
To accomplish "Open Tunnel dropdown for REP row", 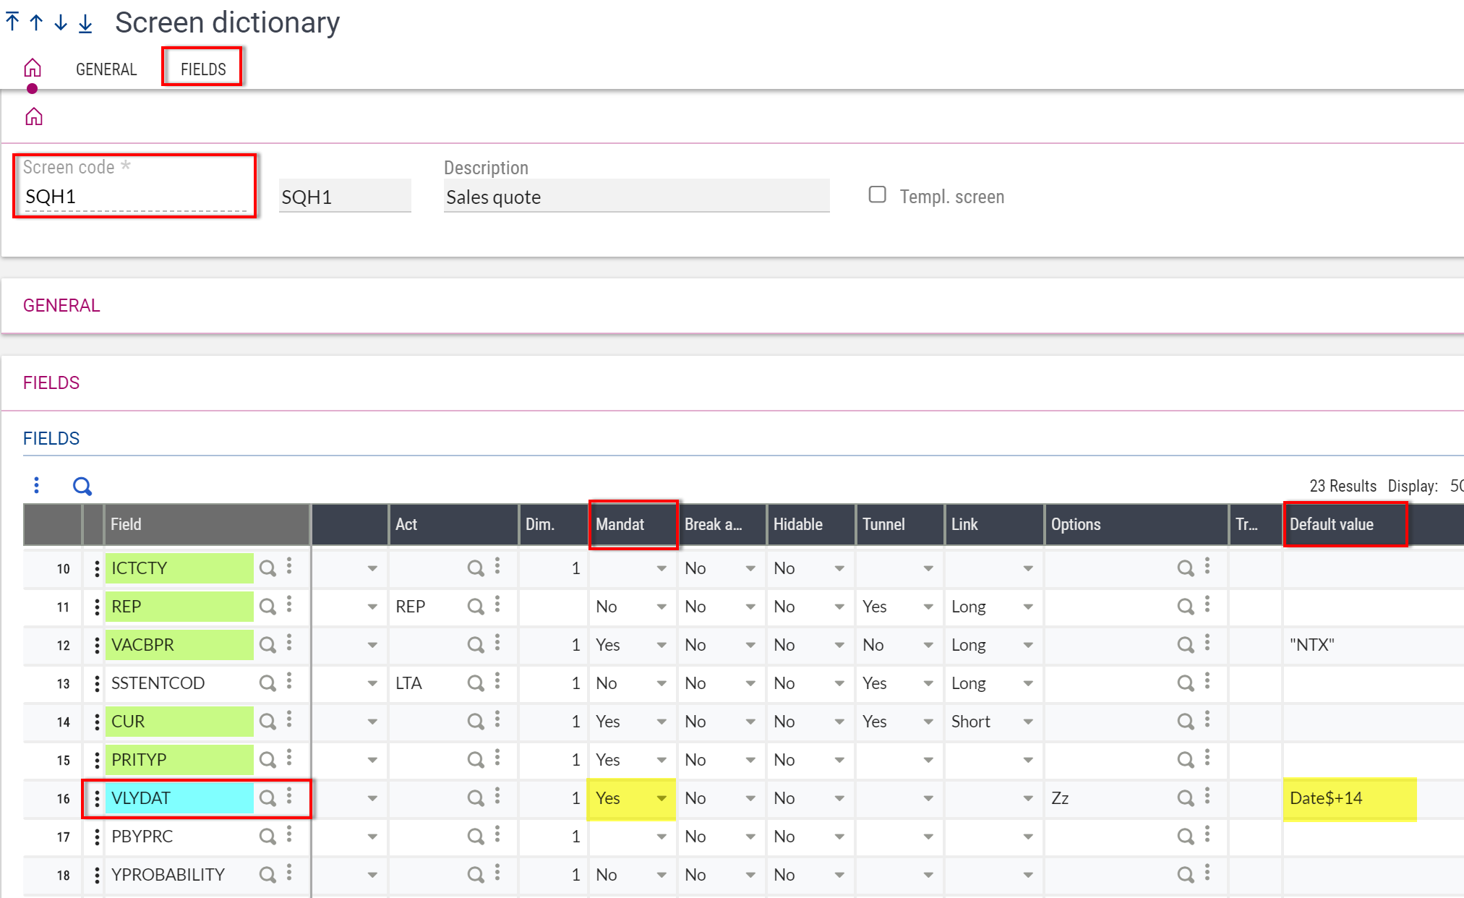I will click(x=928, y=607).
